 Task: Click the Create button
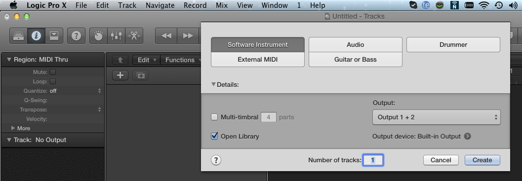coord(482,160)
